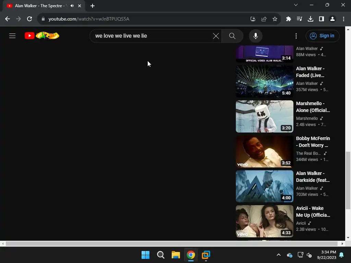Image resolution: width=351 pixels, height=263 pixels.
Task: Close the Alan Walker tab
Action: coord(80,6)
